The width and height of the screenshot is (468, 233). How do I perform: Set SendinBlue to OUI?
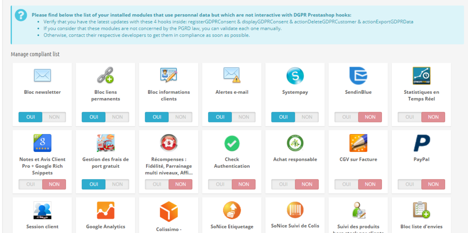346,117
